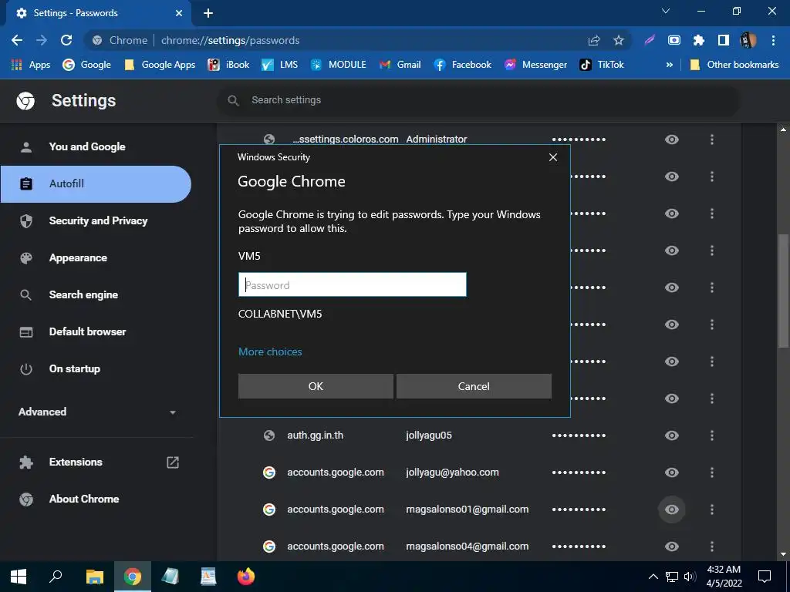The height and width of the screenshot is (592, 790).
Task: Open a new browser tab
Action: tap(208, 13)
